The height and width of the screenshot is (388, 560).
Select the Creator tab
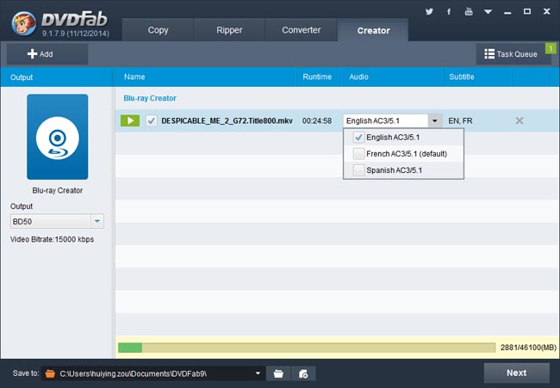tap(373, 30)
